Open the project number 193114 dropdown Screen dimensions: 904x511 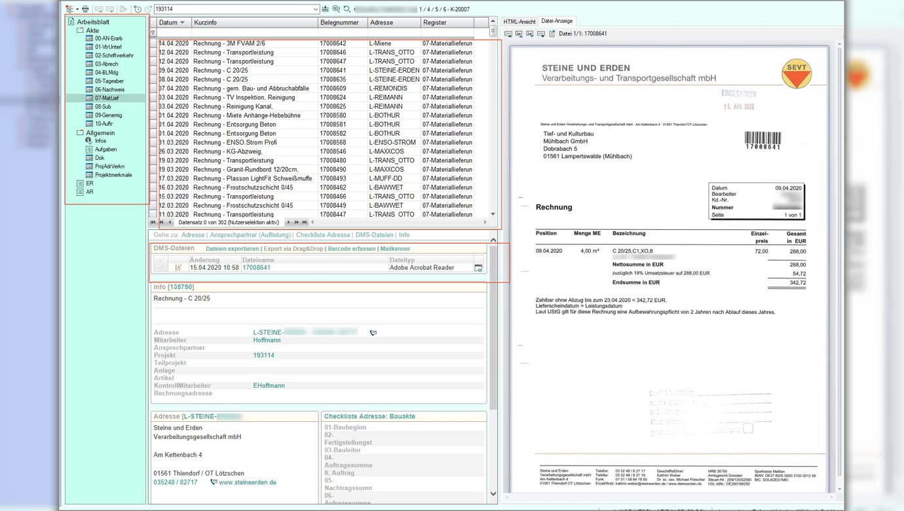[316, 9]
